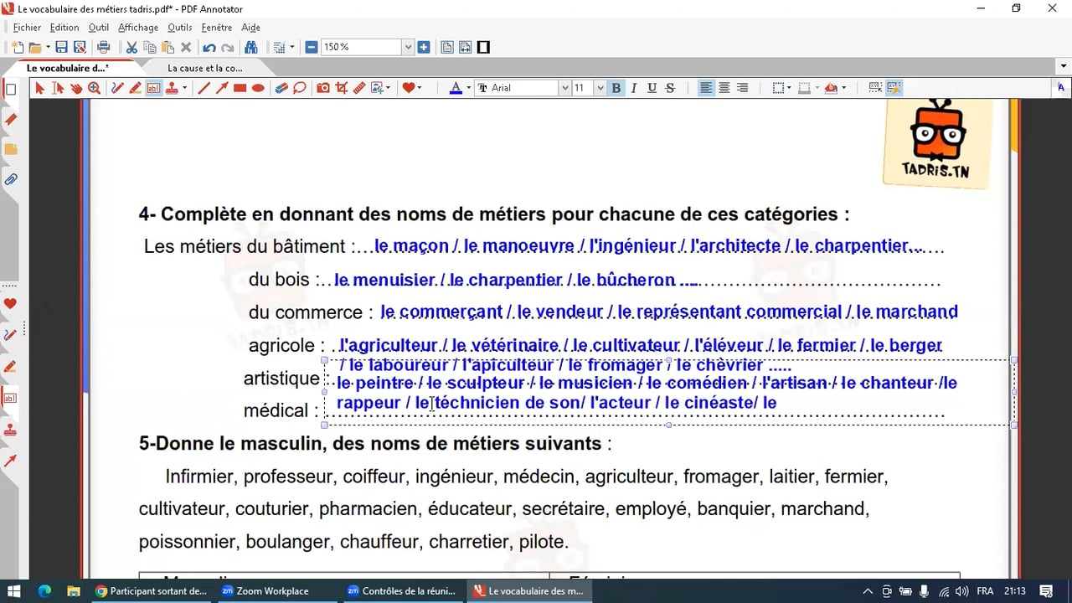Pick font color A swatch
The image size is (1072, 603).
coord(456,88)
